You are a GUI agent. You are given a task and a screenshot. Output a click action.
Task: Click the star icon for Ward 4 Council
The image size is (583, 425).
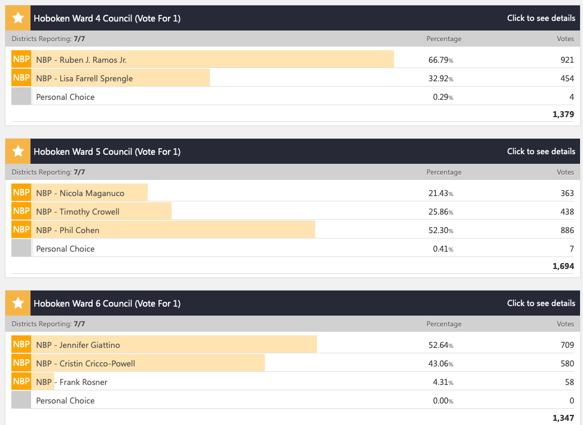[x=18, y=18]
